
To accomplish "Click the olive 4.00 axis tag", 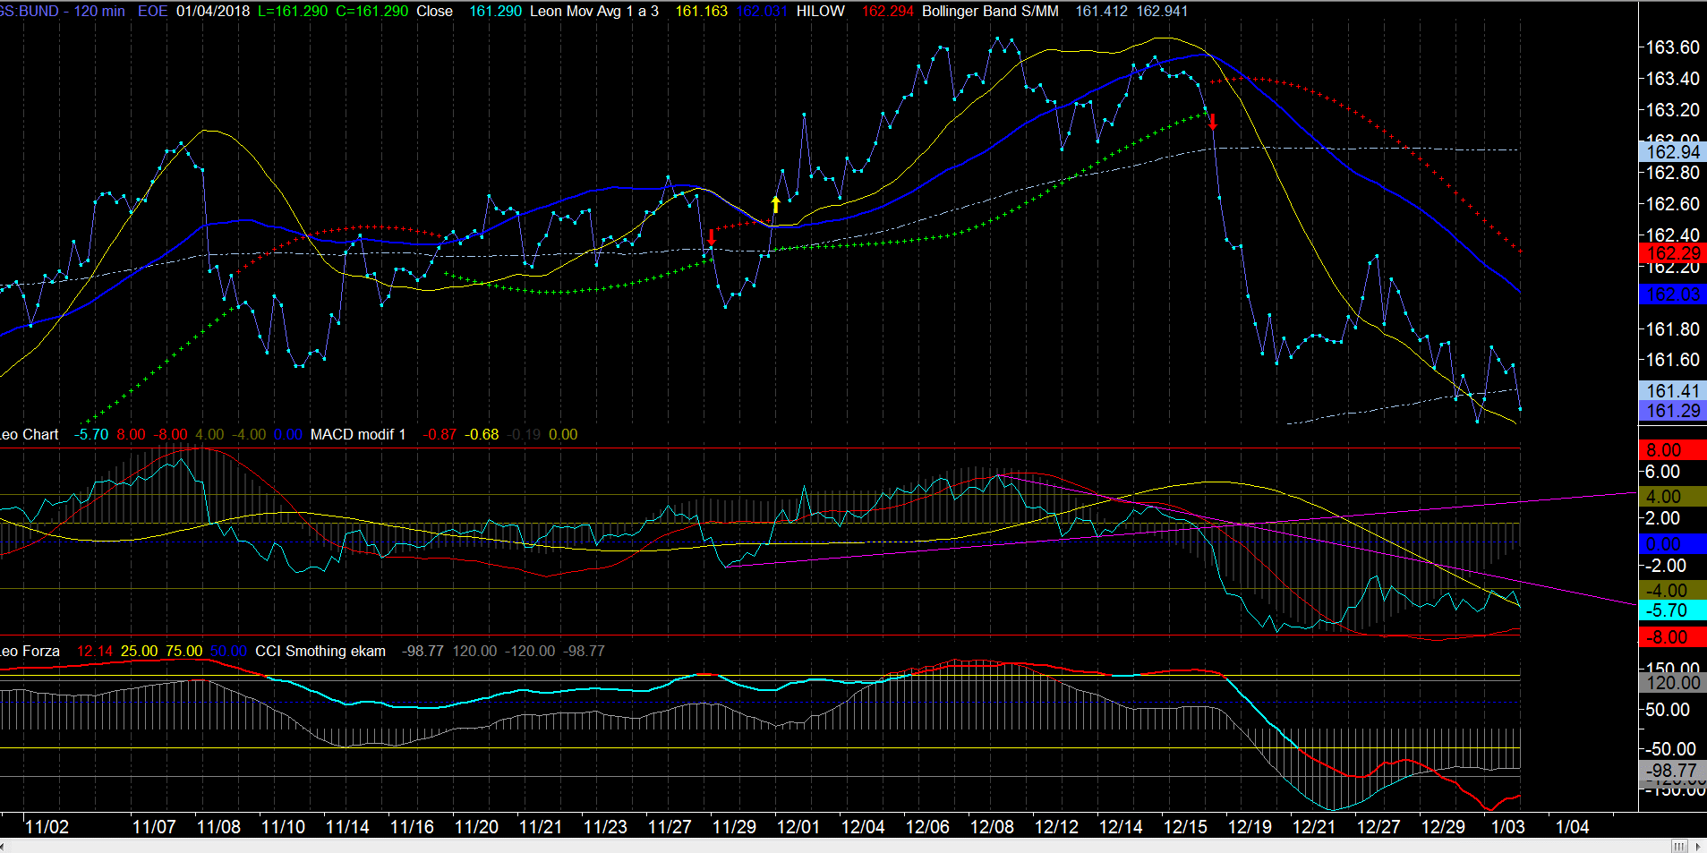I will [1673, 497].
